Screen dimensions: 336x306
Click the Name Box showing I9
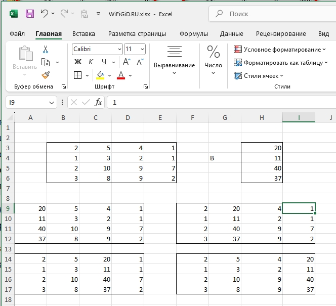31,102
